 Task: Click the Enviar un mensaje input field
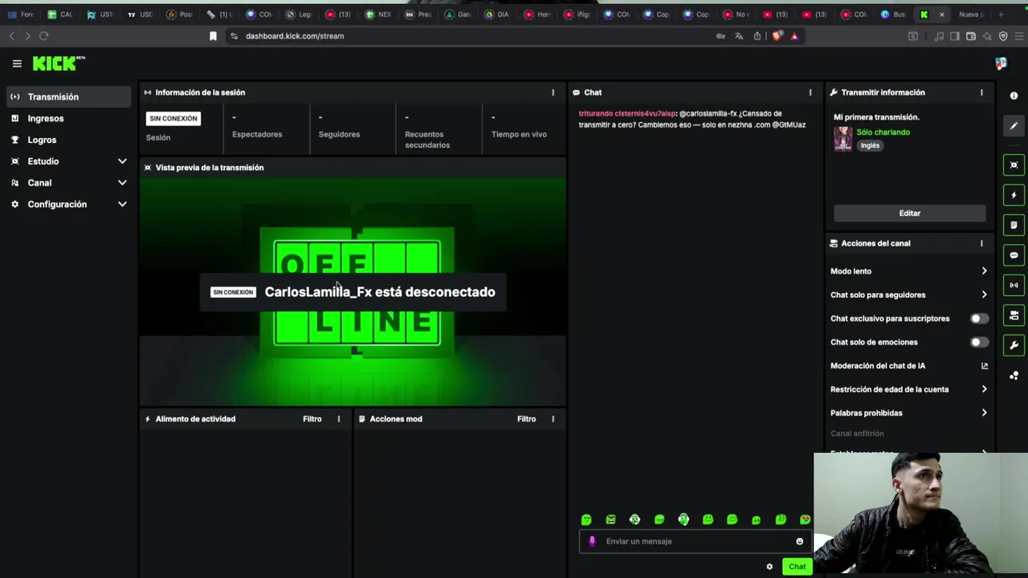(x=696, y=541)
